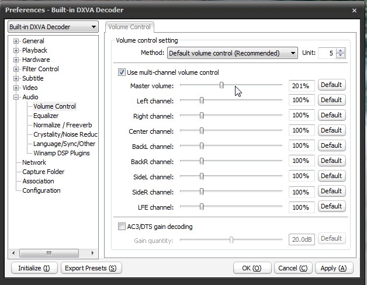Open the volume control Method dropdown

click(x=233, y=53)
